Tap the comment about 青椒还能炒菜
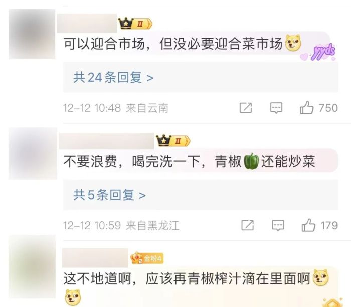 click(x=189, y=161)
